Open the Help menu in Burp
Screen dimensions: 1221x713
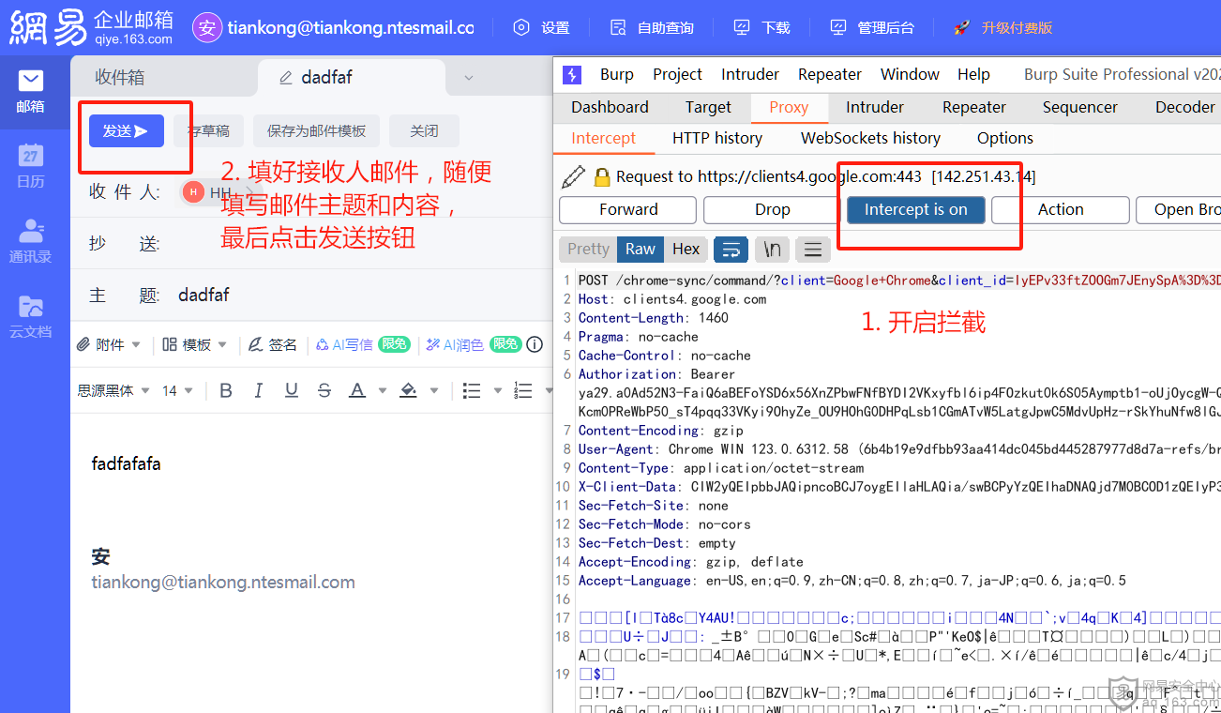[x=973, y=75]
